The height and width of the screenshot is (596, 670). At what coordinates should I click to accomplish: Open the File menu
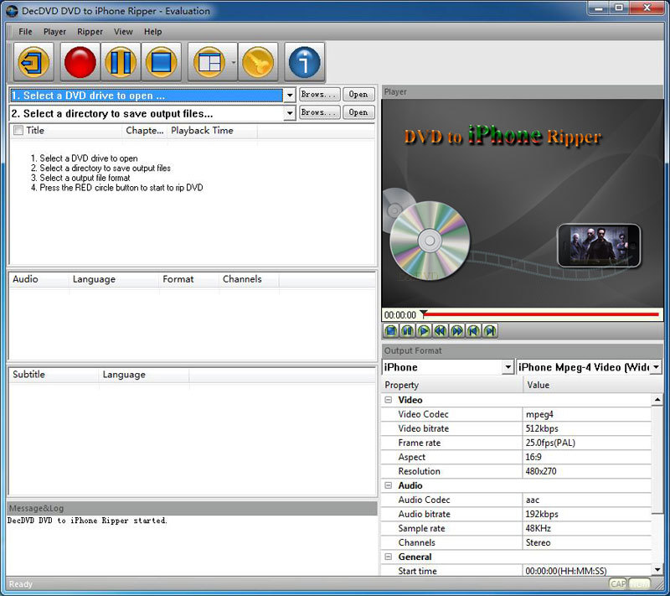pos(25,32)
